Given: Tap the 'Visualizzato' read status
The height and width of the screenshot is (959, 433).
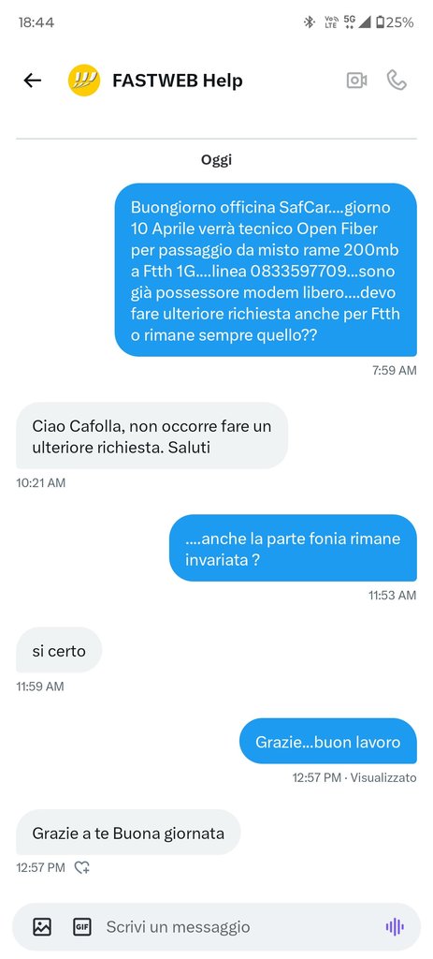Looking at the screenshot, I should [x=383, y=777].
